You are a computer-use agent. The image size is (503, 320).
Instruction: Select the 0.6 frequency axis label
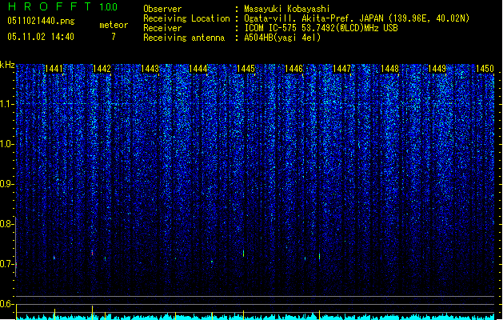point(7,304)
